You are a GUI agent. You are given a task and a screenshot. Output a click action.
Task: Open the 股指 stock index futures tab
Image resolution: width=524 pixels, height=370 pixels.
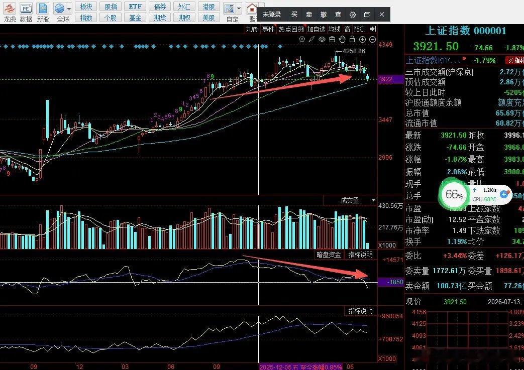coord(111,7)
